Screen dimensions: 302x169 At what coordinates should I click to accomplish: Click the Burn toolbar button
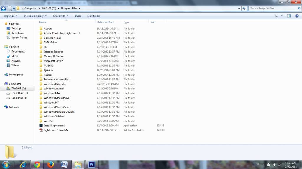(x=78, y=16)
